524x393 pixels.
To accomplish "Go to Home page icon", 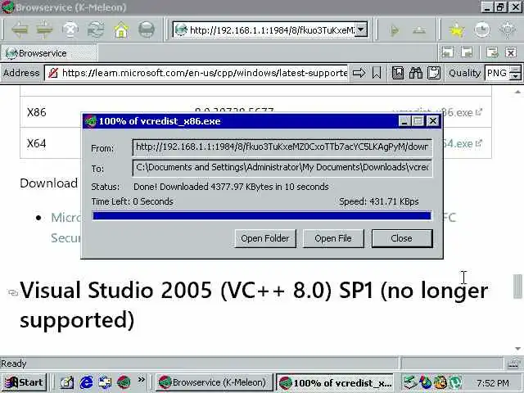I will [121, 30].
